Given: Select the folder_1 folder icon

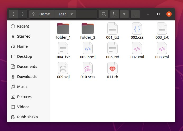Looking at the screenshot, I should 63,28.
